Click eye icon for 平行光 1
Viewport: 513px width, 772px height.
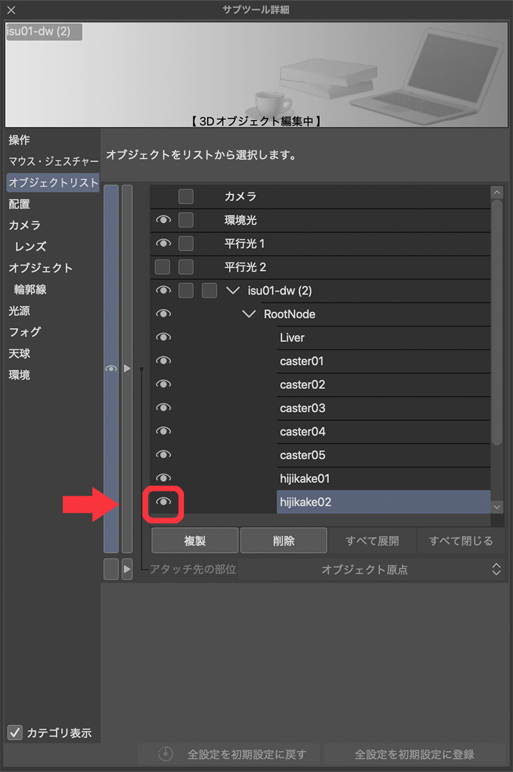(164, 243)
